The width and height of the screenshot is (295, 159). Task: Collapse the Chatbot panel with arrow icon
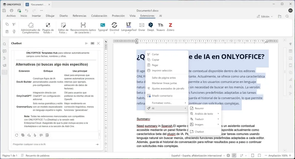[x=86, y=43]
